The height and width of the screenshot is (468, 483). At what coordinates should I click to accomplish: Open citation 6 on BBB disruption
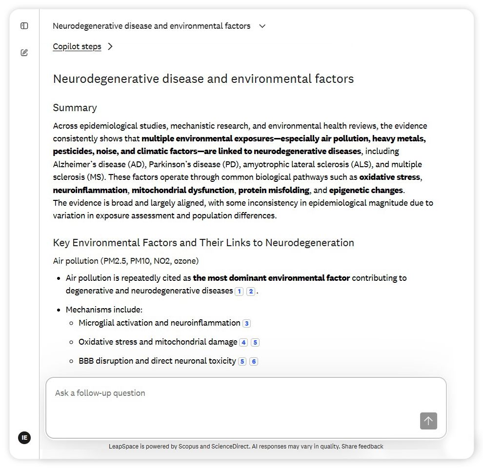(x=254, y=361)
